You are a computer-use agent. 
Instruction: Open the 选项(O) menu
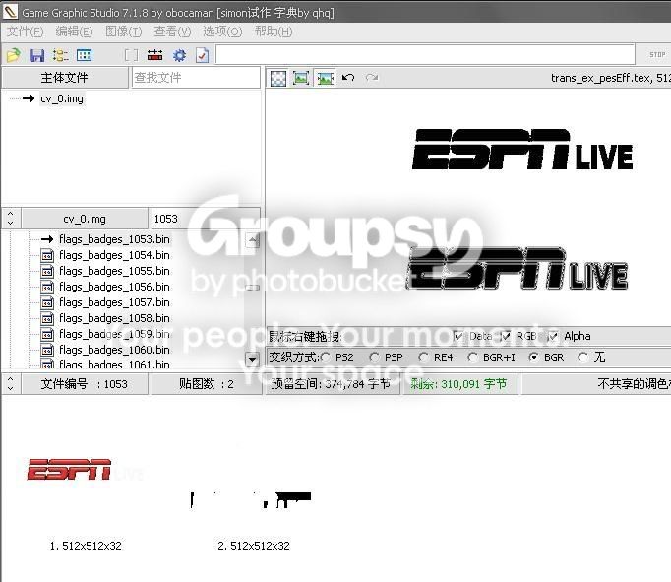222,32
